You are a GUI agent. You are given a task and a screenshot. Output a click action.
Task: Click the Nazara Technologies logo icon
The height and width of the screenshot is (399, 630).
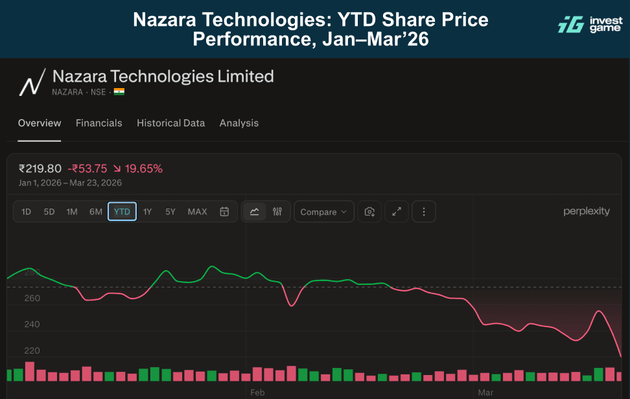(32, 82)
